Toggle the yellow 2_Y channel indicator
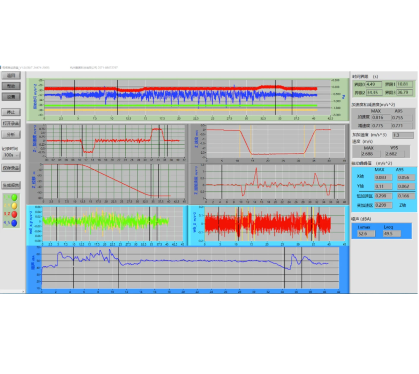 pyautogui.click(x=14, y=206)
